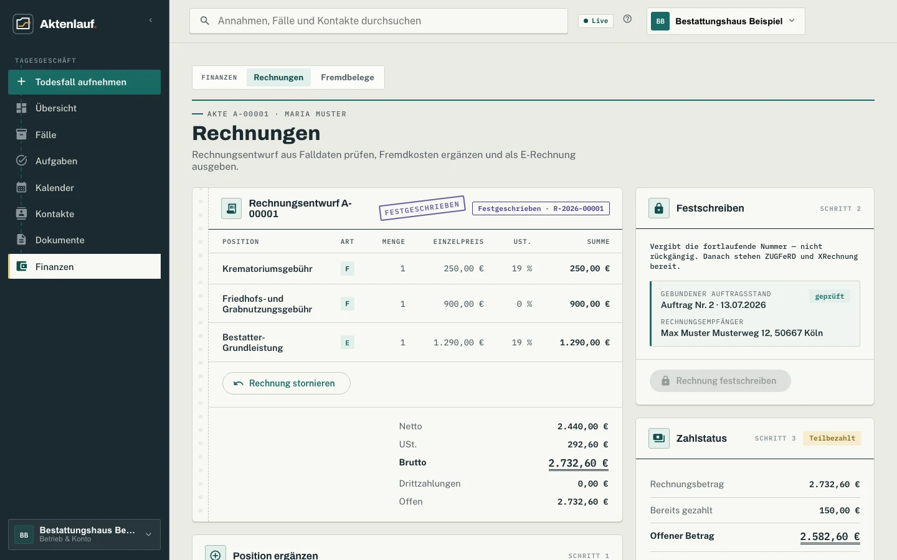Click the Kontakte person icon
Viewport: 897px width, 560px height.
point(21,213)
